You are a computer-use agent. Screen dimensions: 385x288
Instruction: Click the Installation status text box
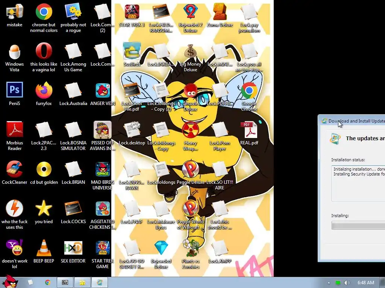358,183
